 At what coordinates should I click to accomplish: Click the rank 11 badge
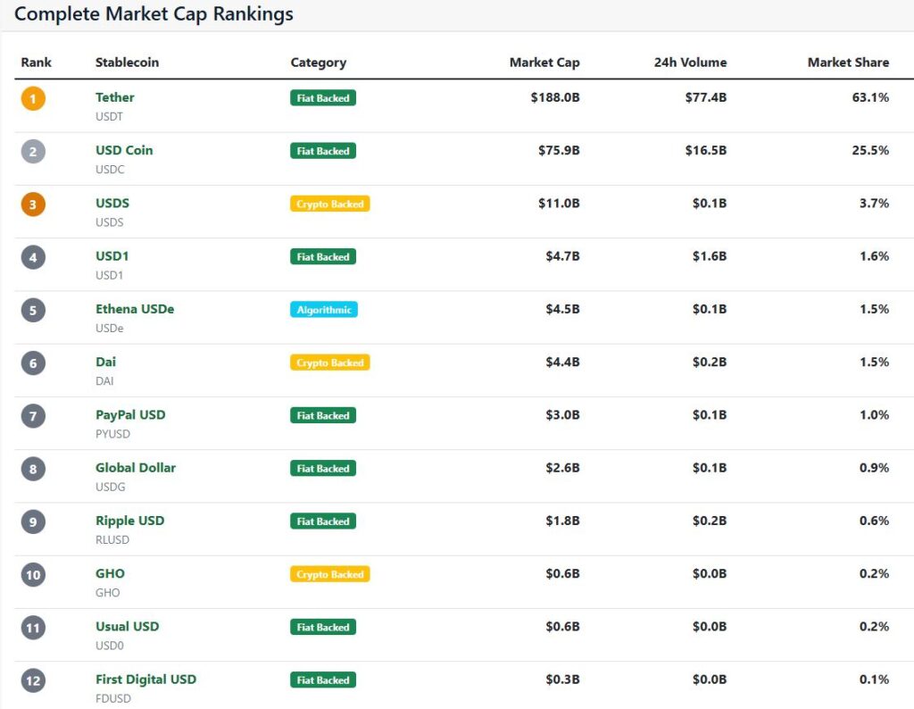[33, 628]
